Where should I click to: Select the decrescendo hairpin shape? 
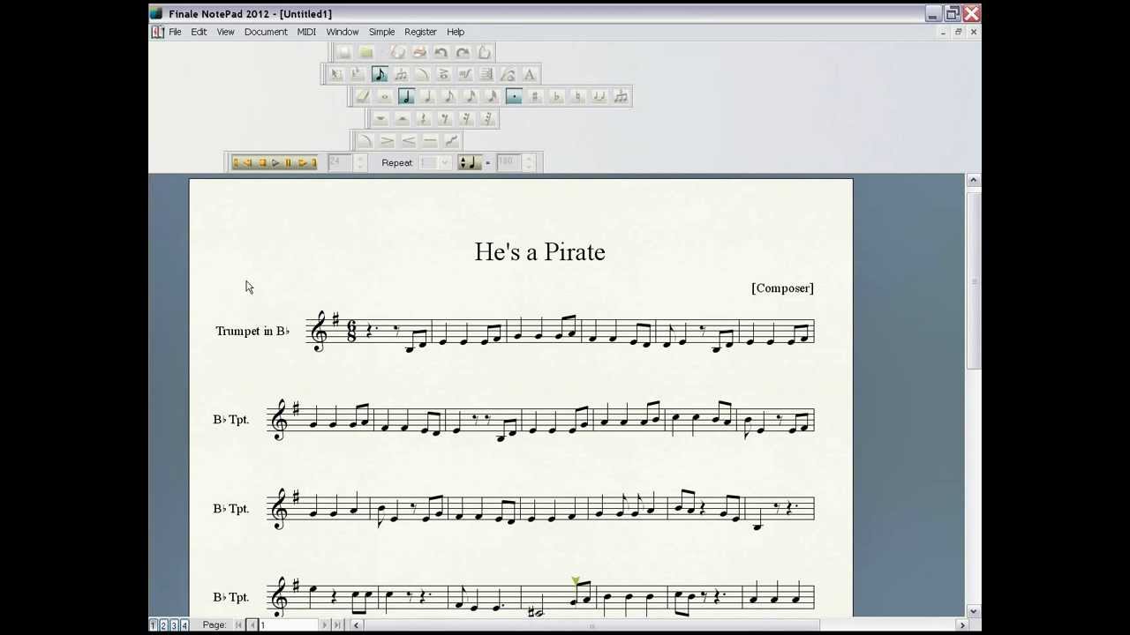(388, 141)
